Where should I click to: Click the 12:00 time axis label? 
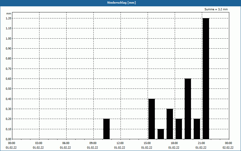coord(120,143)
